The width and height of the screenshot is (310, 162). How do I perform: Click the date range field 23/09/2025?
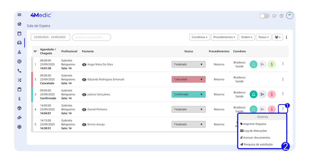[50, 37]
